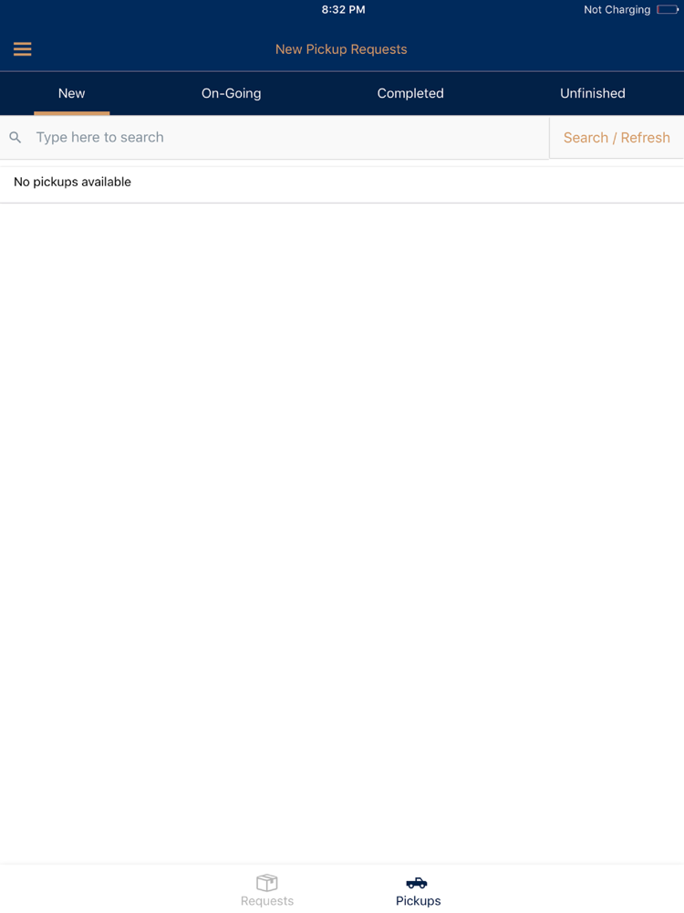
Task: Tap the New Pickup Requests title
Action: 341,49
